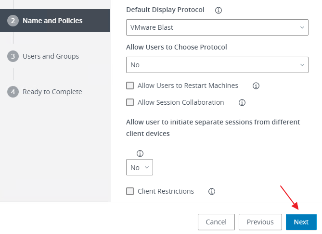Click the step 4 number circle
The image size is (322, 234).
click(x=13, y=92)
